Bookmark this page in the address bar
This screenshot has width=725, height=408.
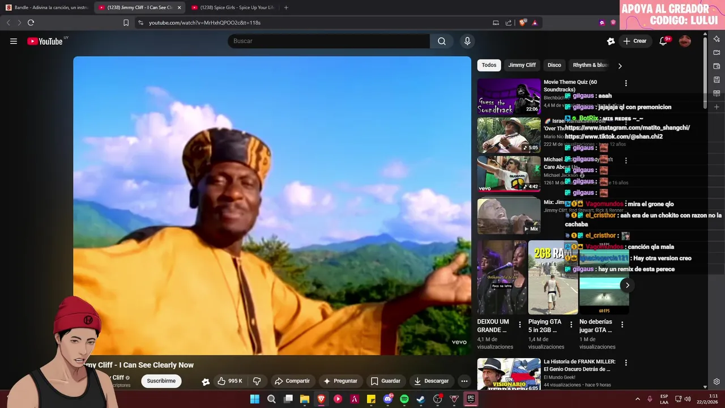pyautogui.click(x=126, y=23)
